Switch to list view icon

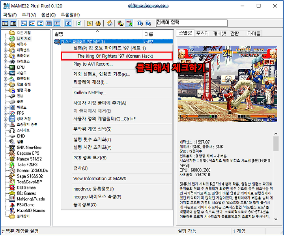(40, 23)
